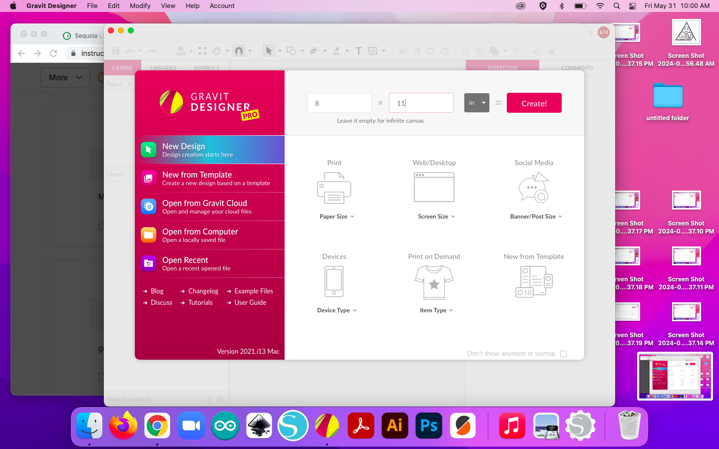Enable Don't show anymore at startup checkbox
This screenshot has height=449, width=719.
click(563, 354)
